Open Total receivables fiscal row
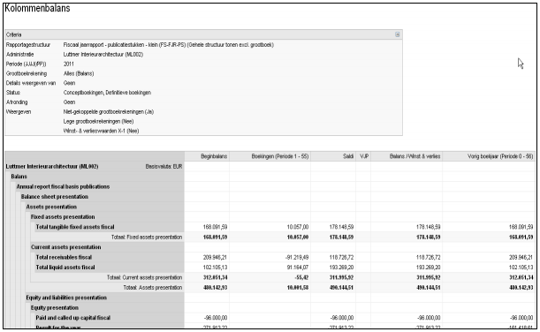540x332 pixels. click(x=64, y=257)
